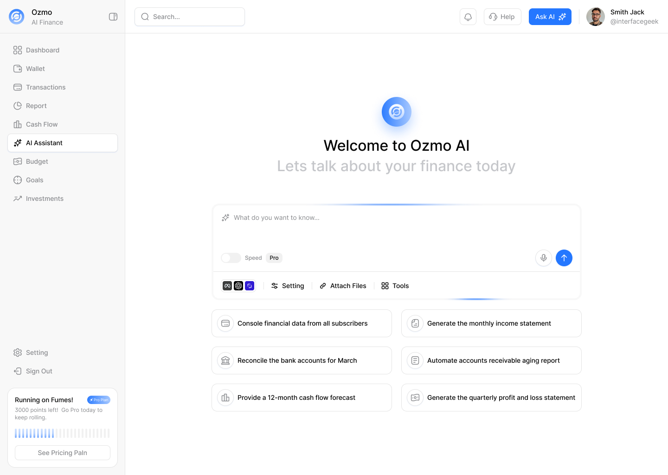The width and height of the screenshot is (668, 475).
Task: Click the Ask AI button
Action: point(550,17)
